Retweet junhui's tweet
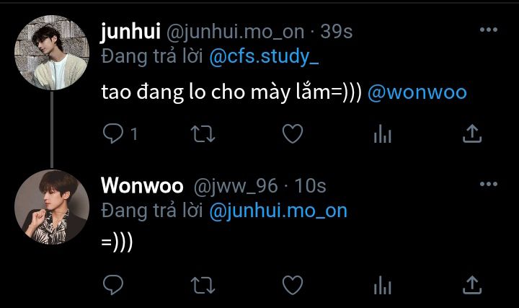This screenshot has height=308, width=519. 203,134
